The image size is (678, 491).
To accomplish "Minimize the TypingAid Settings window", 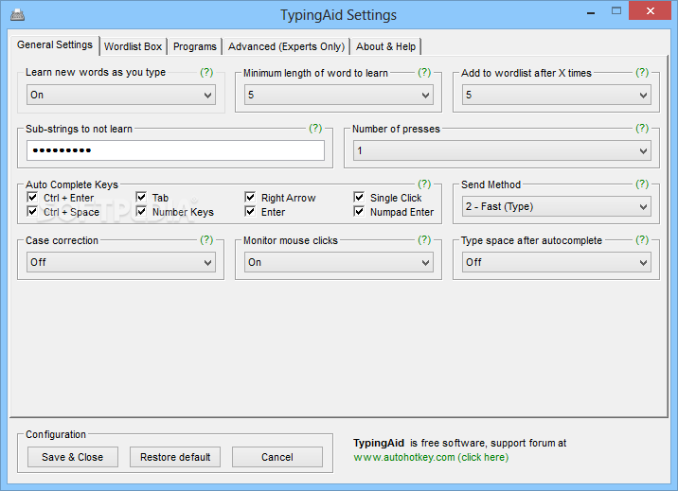I will (x=591, y=12).
